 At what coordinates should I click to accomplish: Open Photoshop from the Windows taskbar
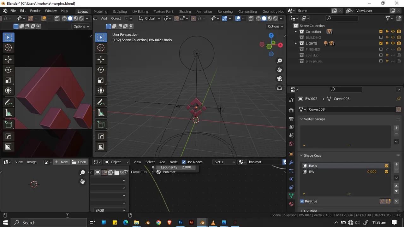tap(181, 223)
